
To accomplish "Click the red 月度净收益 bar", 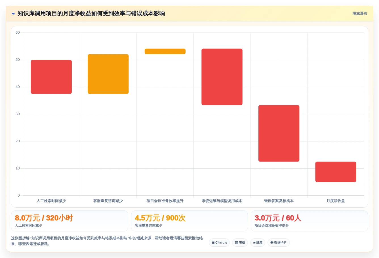I will click(336, 172).
